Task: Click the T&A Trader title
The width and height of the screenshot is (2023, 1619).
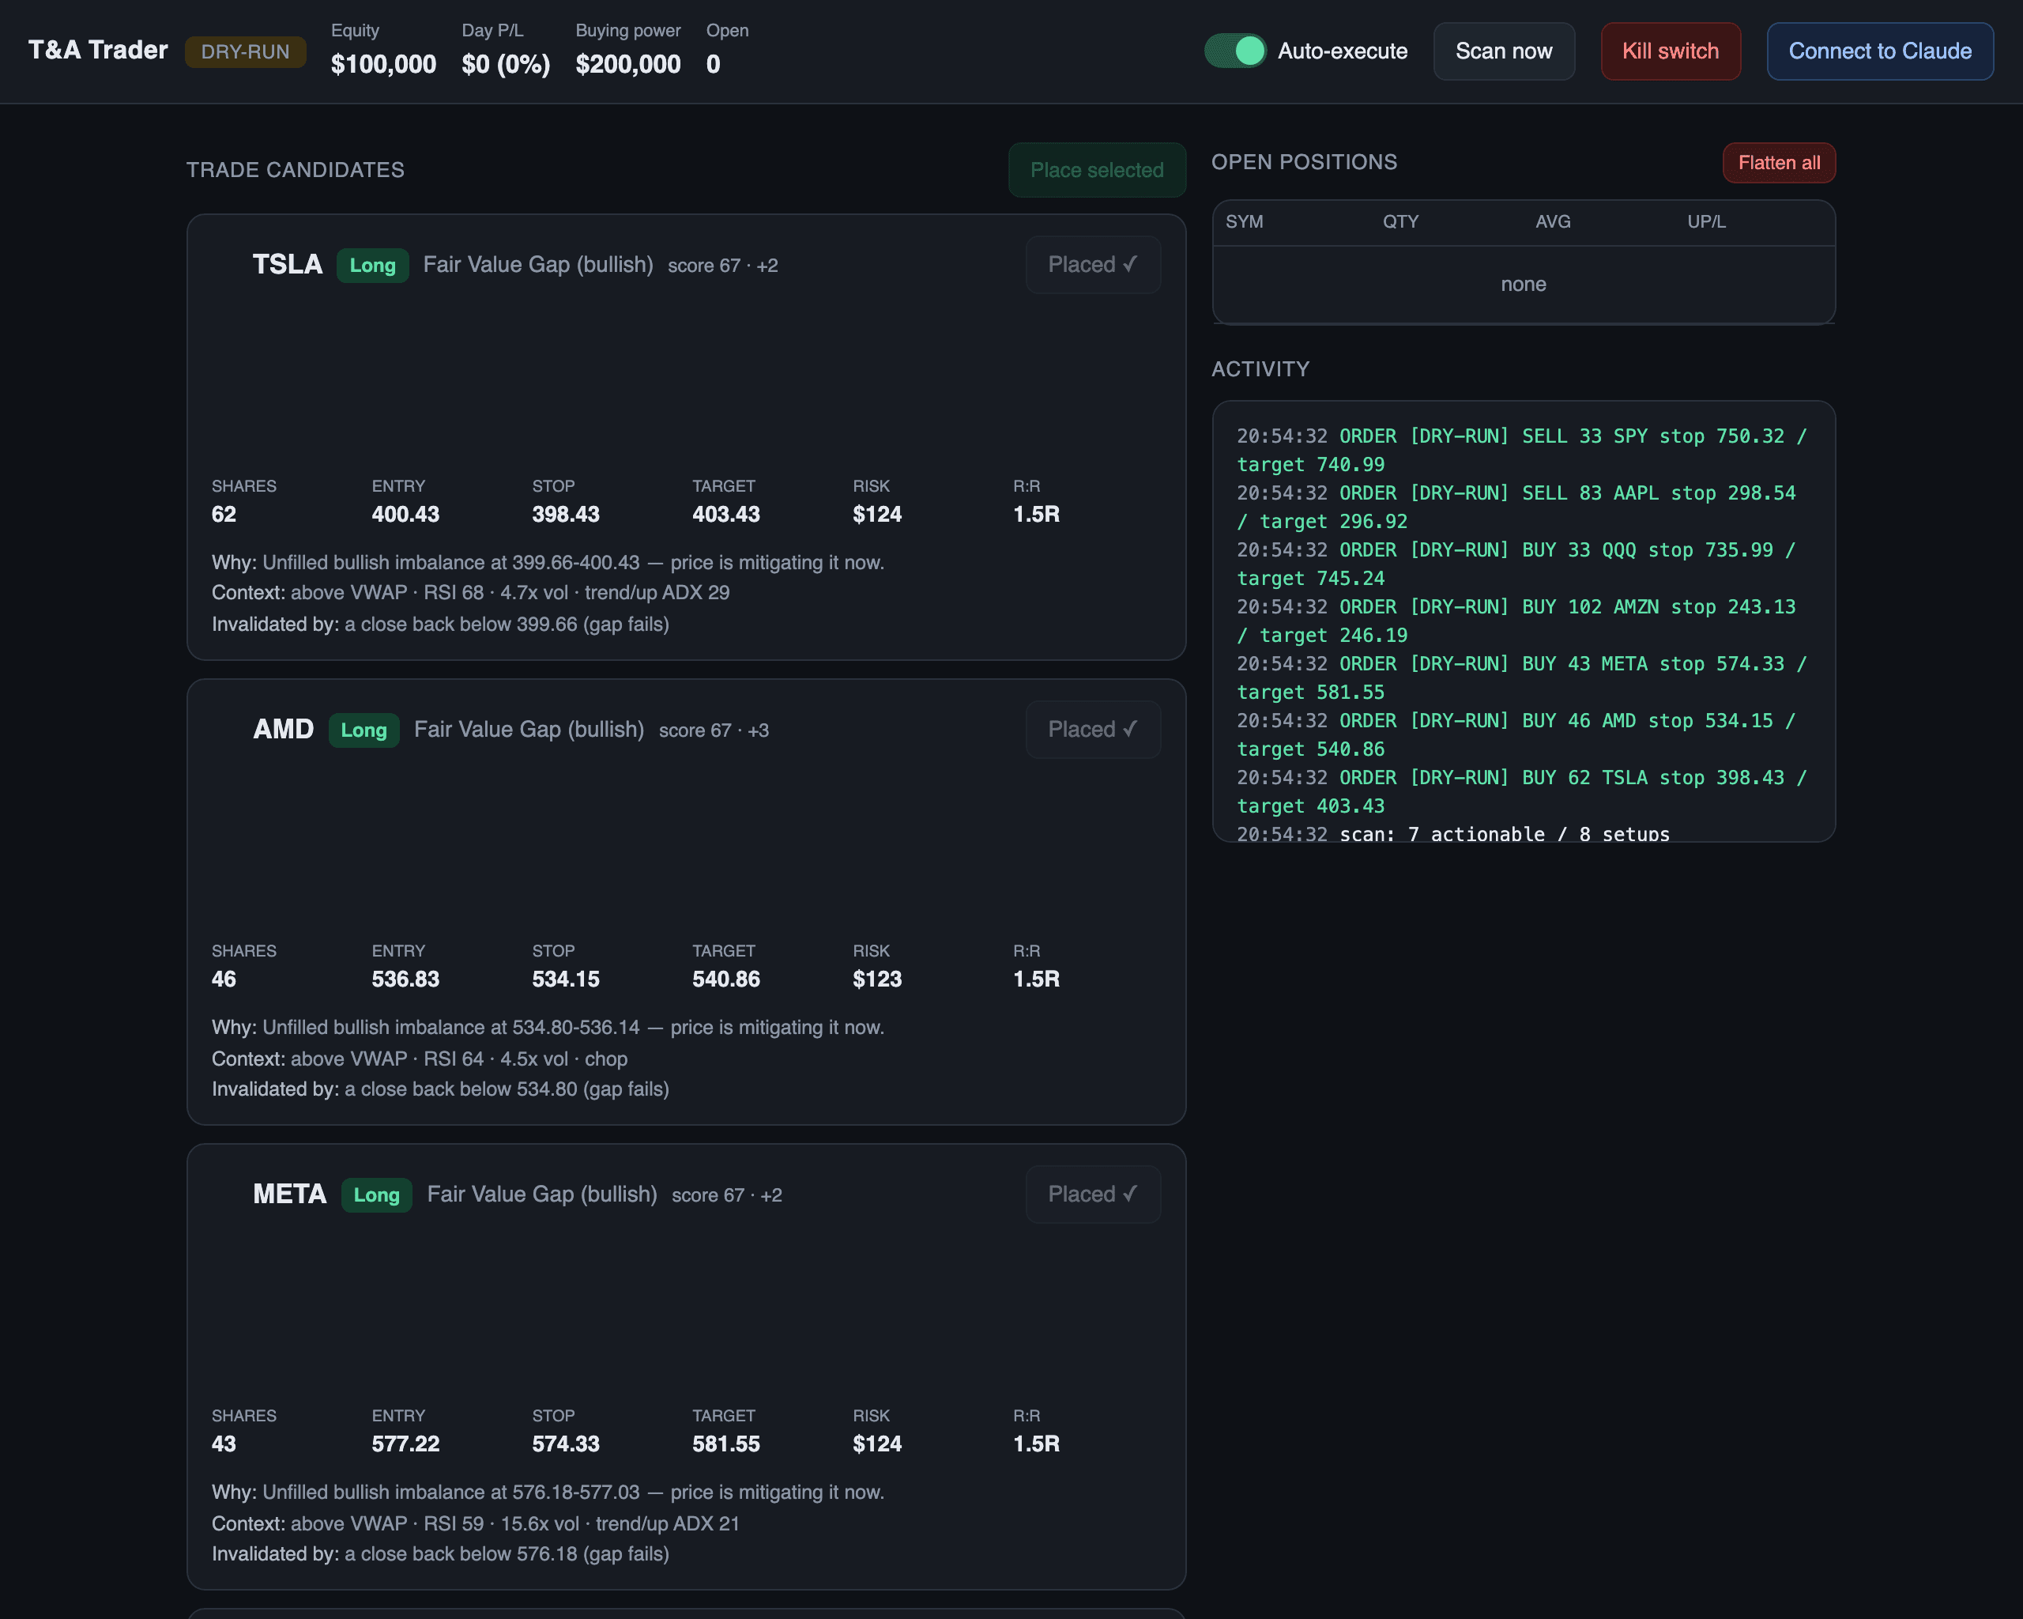Action: (97, 50)
